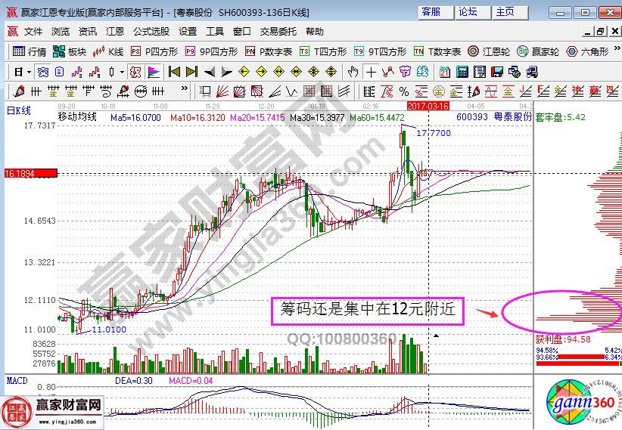The image size is (622, 430).
Task: Open the 板块 sector view
Action: [70, 51]
